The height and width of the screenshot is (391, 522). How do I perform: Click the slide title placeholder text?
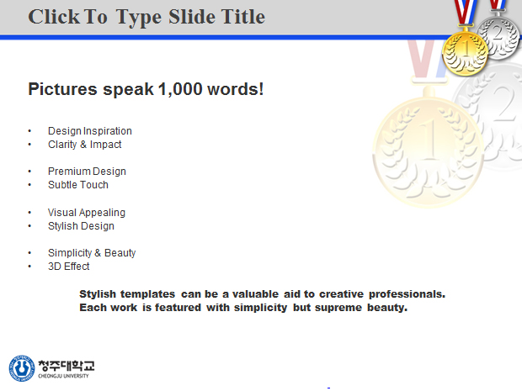146,17
